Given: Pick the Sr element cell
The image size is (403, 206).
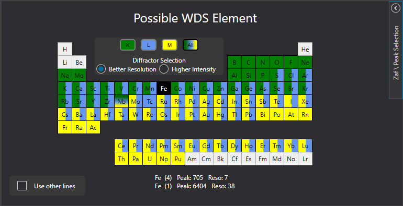Looking at the screenshot, I should coord(79,102).
